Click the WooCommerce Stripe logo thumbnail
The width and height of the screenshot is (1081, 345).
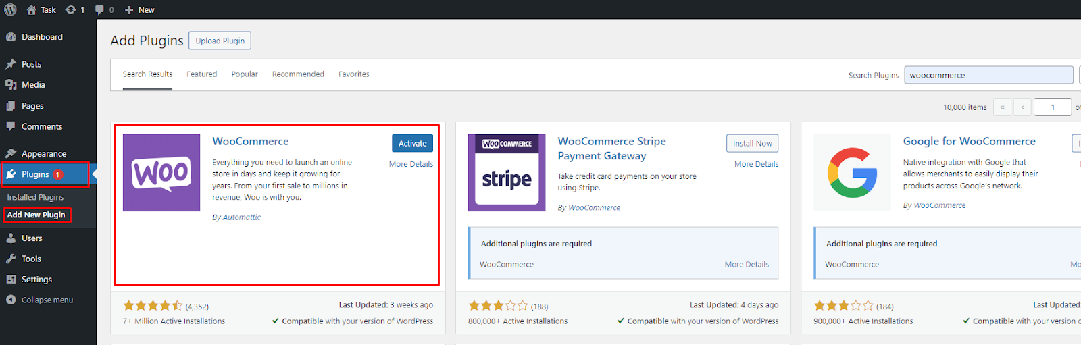tap(507, 173)
